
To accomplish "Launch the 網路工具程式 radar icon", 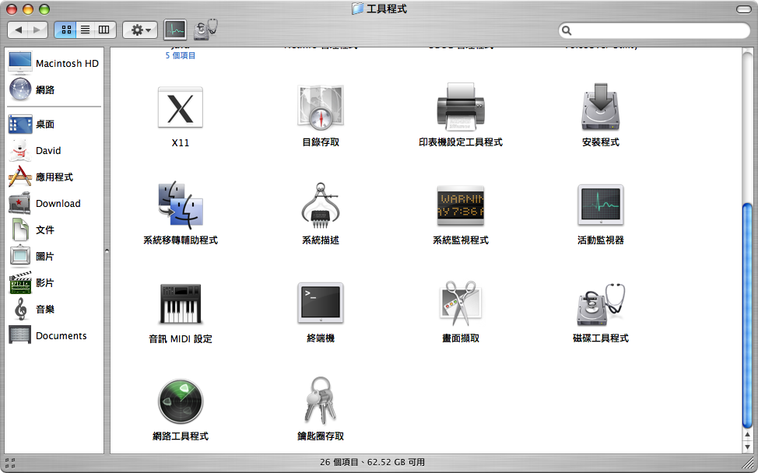I will tap(181, 401).
